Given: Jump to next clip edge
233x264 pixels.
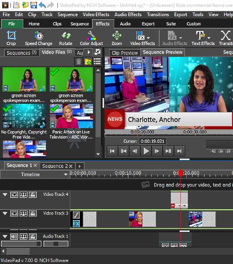Looking at the screenshot, I should (x=168, y=151).
